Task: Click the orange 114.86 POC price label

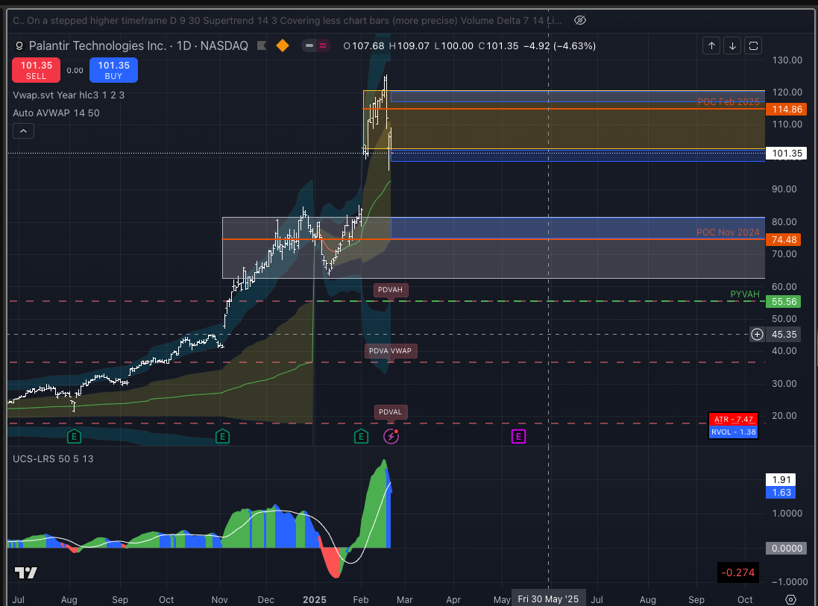Action: [783, 109]
